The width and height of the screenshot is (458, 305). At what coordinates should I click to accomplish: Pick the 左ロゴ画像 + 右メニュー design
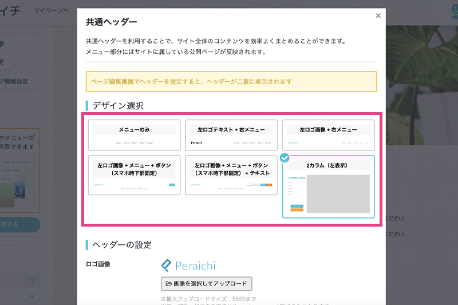pos(329,135)
